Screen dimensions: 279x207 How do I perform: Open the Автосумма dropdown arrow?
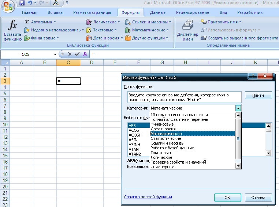pos(55,22)
